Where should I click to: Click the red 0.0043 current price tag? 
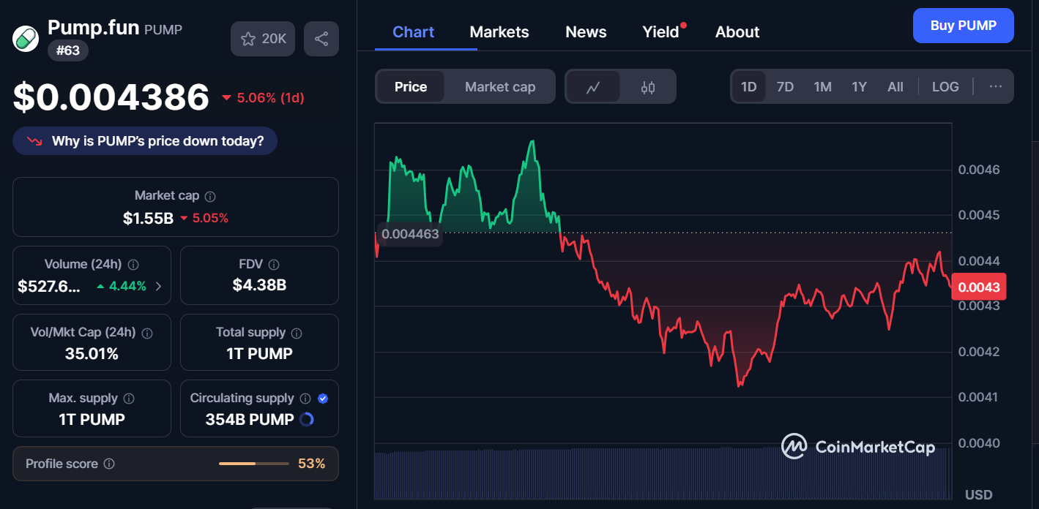coord(979,287)
